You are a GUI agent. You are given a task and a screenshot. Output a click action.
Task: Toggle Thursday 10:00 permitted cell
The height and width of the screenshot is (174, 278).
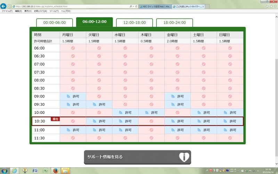click(x=152, y=112)
